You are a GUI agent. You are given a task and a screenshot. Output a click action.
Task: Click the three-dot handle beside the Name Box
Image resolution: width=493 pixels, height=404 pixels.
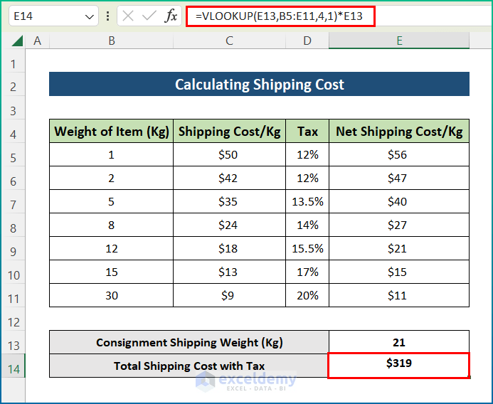coord(108,16)
